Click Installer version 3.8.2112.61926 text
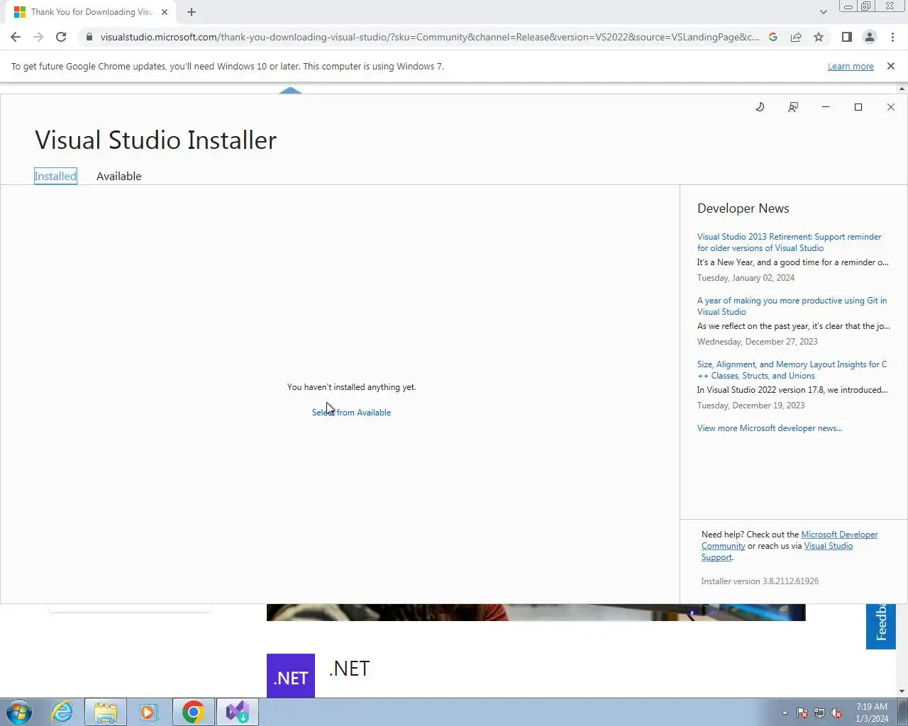 point(760,581)
